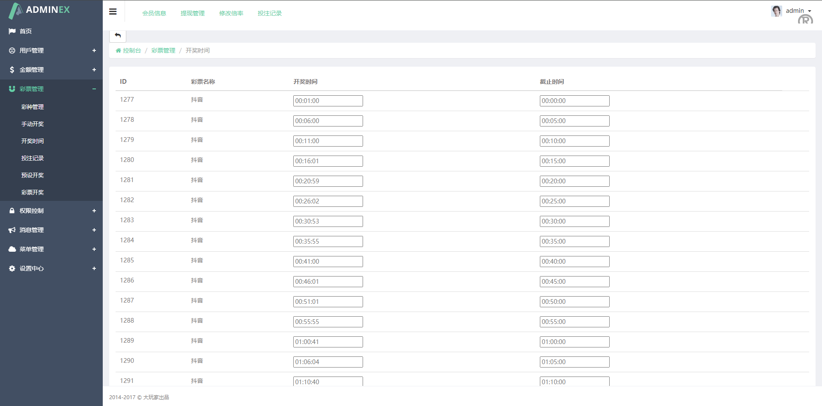Screen dimensions: 822x406
Task: Switch to 提现管理 top tab
Action: (193, 13)
